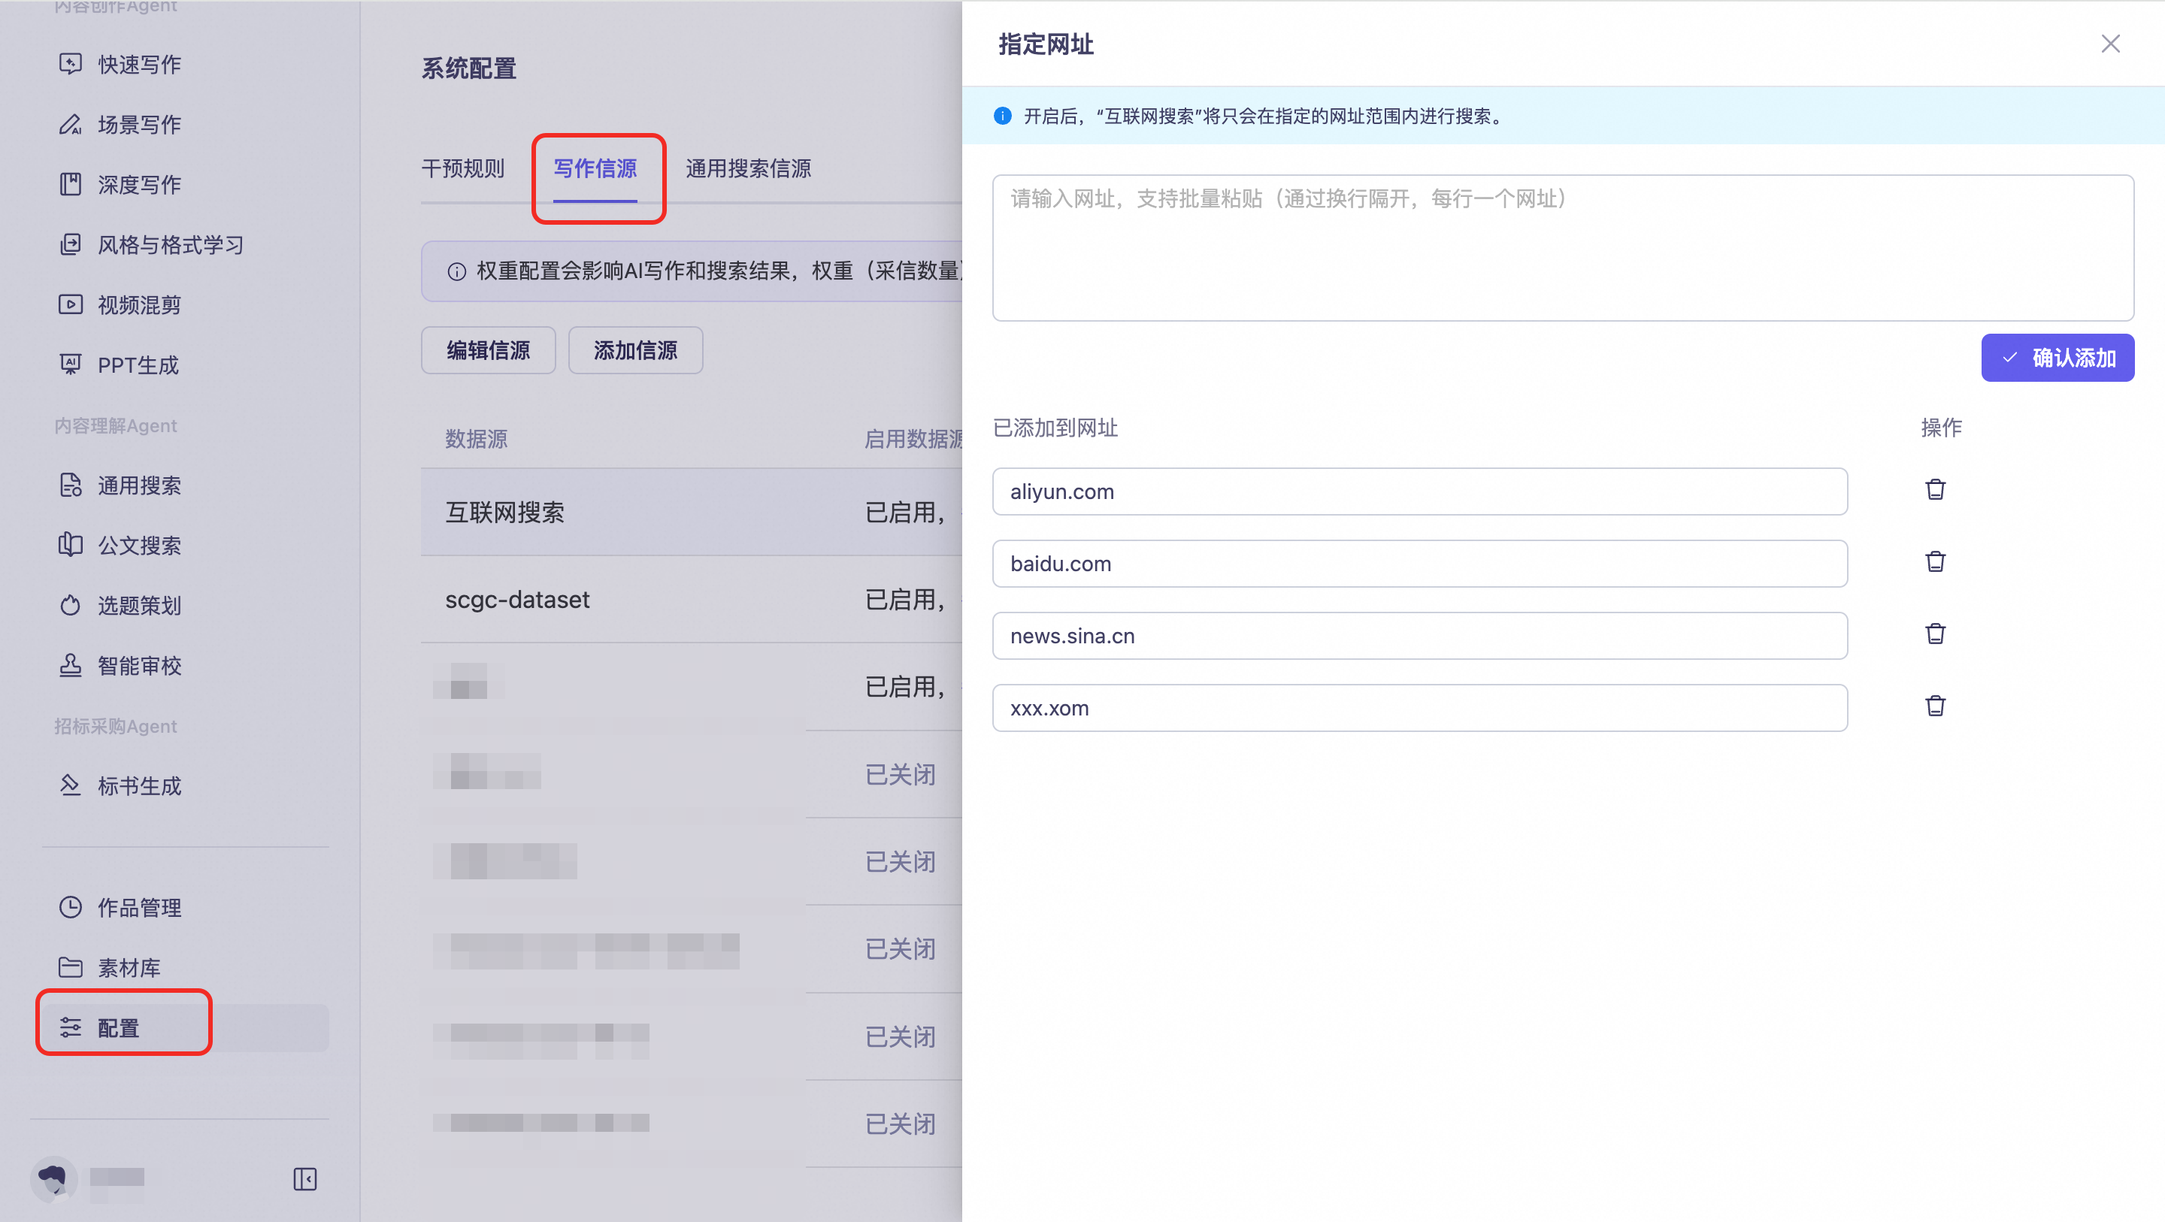Viewport: 2165px width, 1222px height.
Task: Collapse sidebar using the panel toggle icon
Action: pyautogui.click(x=304, y=1178)
